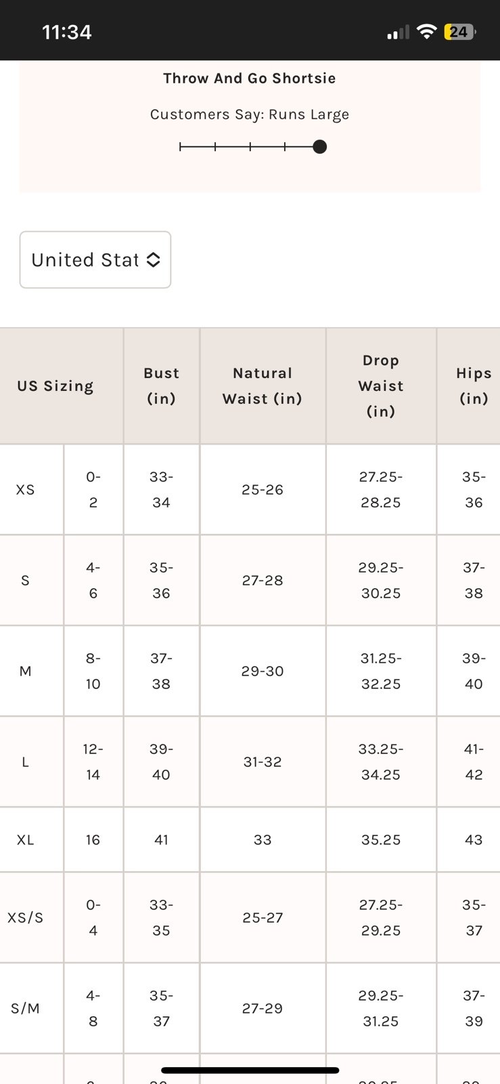
Task: Click the 35.25 drop waist cell
Action: point(381,840)
